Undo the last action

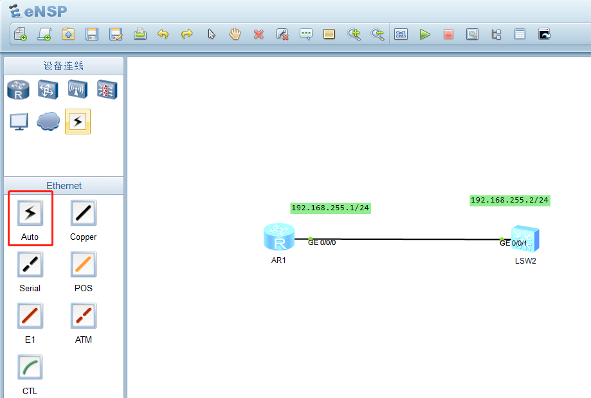pyautogui.click(x=163, y=34)
